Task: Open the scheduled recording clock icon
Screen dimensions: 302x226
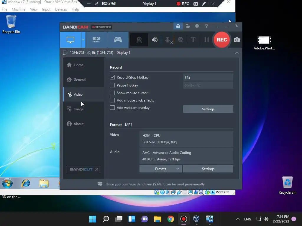Action: point(197,26)
